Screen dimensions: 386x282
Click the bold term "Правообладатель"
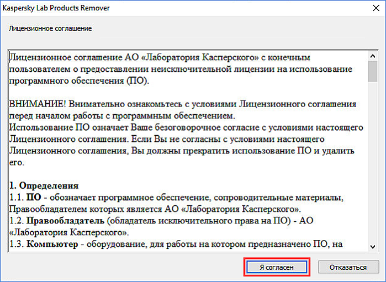pos(66,221)
